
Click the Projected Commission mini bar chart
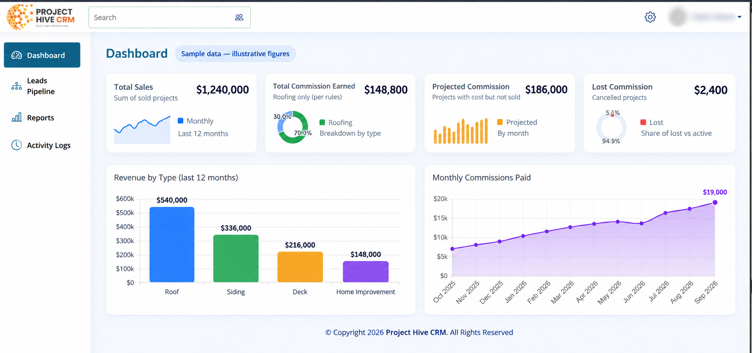pos(460,131)
